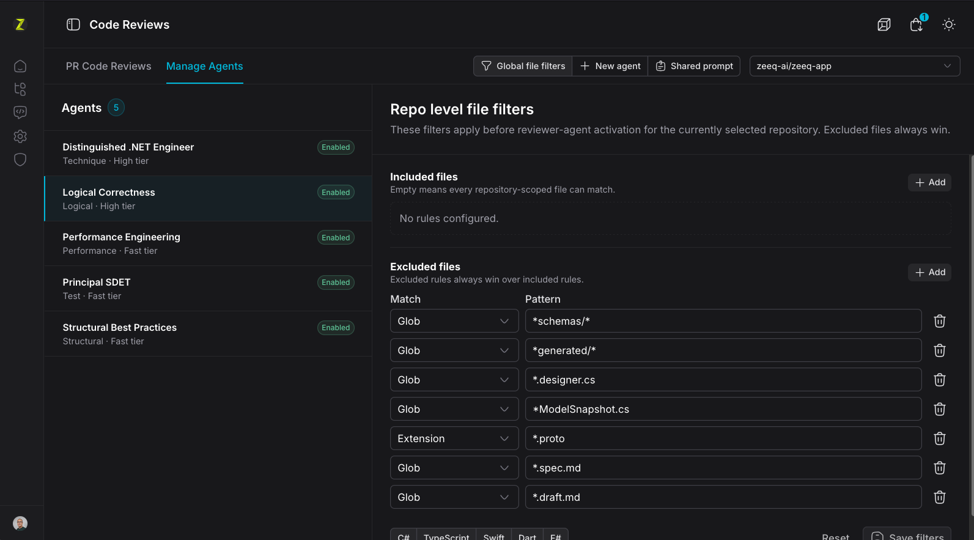Add a new Included files rule
This screenshot has height=540, width=974.
tap(929, 182)
